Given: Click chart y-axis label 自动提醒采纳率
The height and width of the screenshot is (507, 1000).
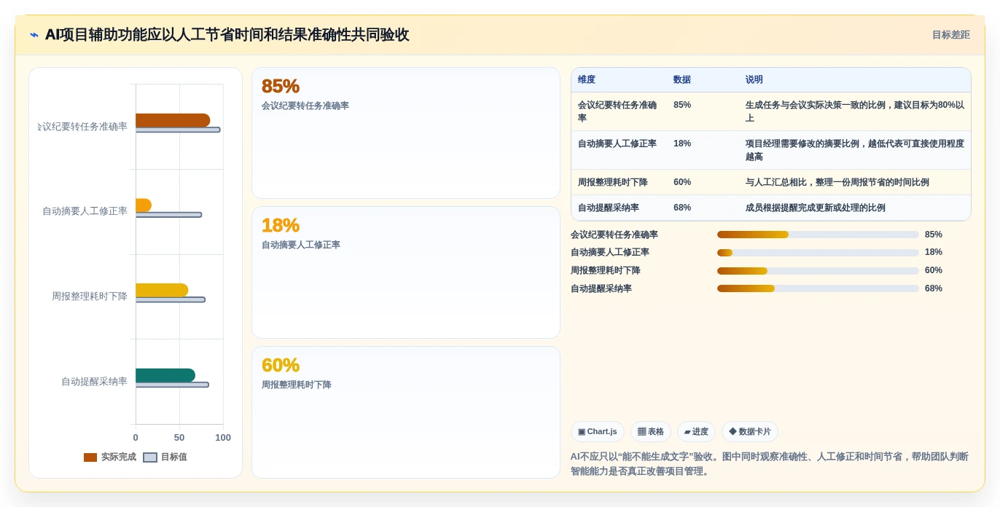Looking at the screenshot, I should (x=94, y=382).
